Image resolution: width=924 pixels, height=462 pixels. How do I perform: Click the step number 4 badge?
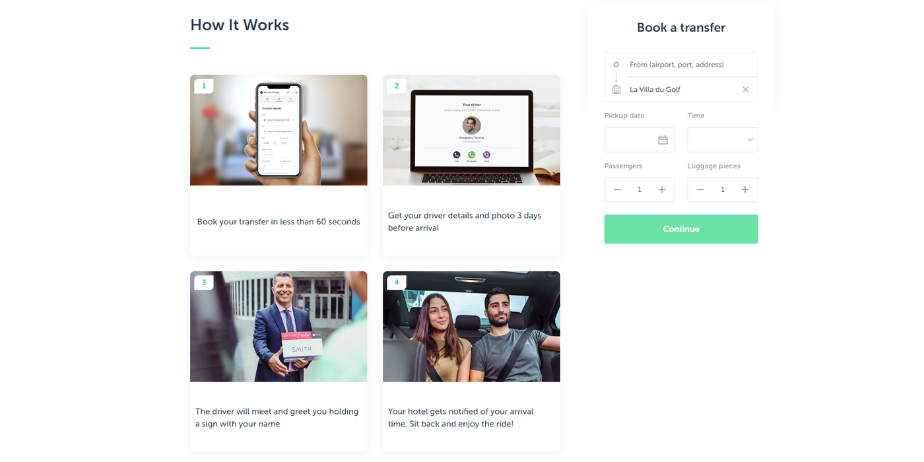[x=397, y=282]
